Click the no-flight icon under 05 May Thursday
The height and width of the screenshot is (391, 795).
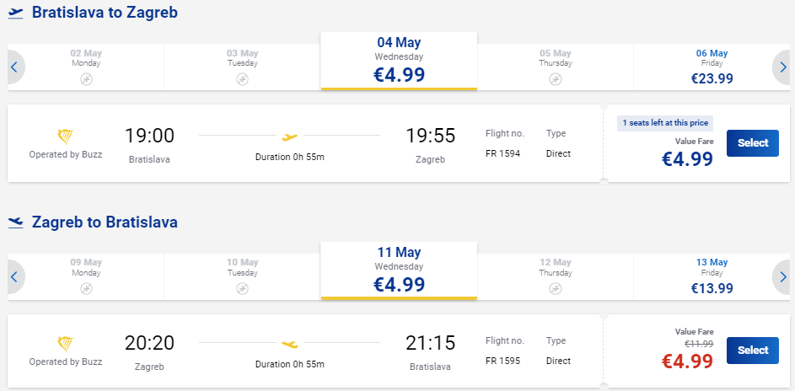(556, 79)
